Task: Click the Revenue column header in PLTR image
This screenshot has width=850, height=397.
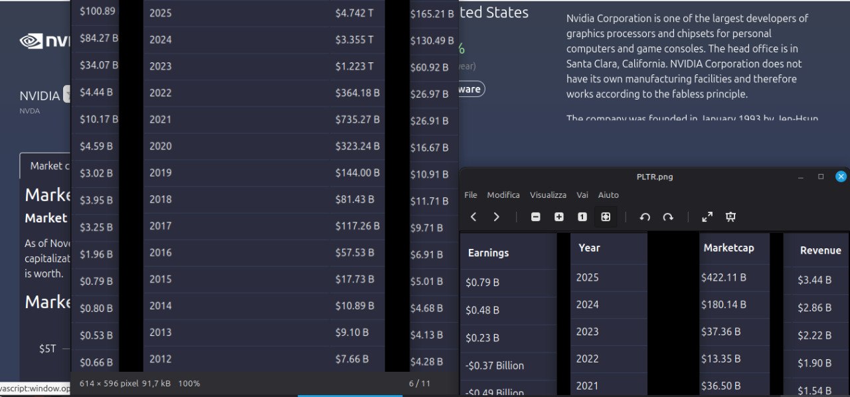Action: click(820, 250)
